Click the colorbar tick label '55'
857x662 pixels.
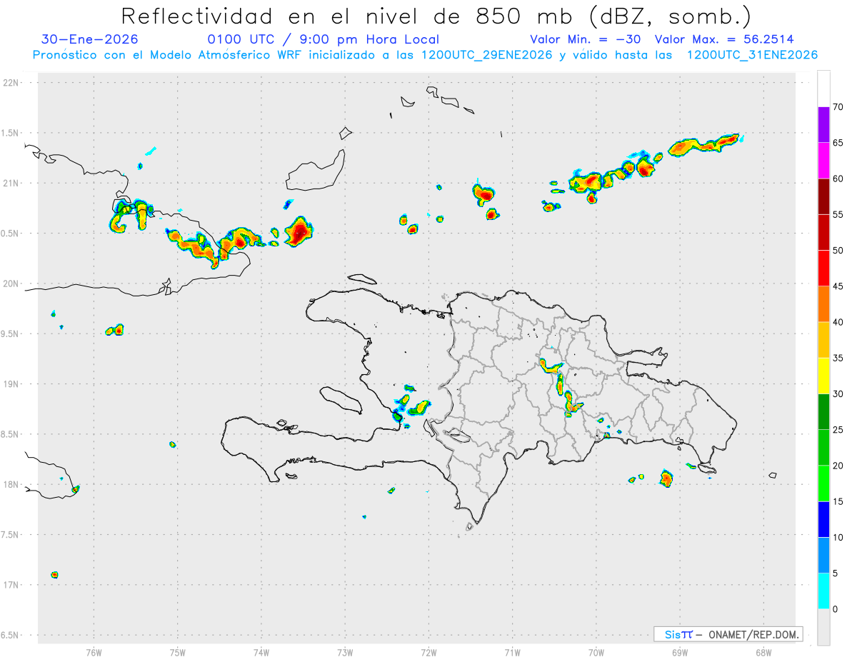coord(838,214)
